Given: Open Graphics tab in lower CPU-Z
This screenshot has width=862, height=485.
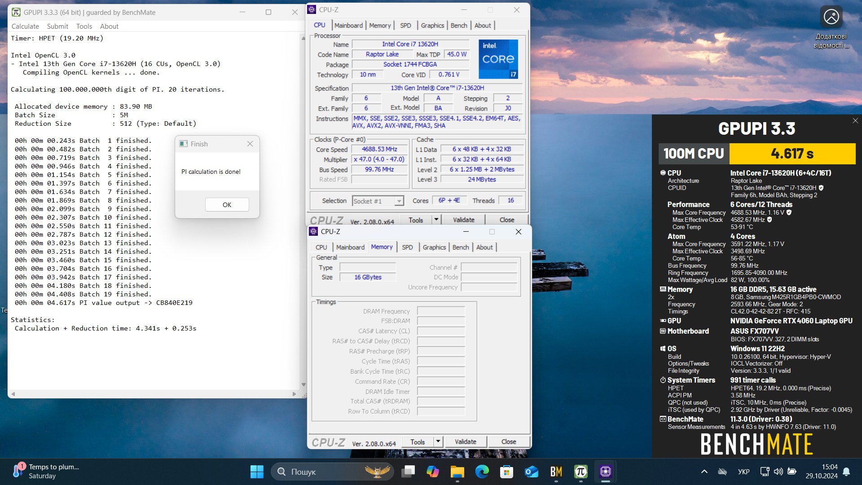Looking at the screenshot, I should 434,247.
